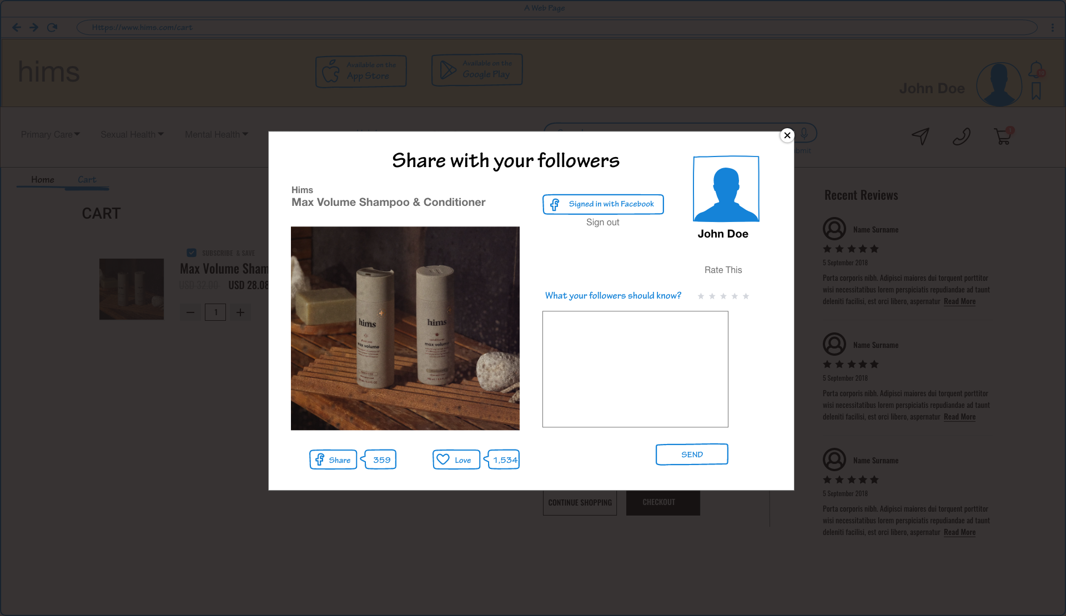The image size is (1066, 616).
Task: Rate three stars in dialog
Action: pyautogui.click(x=723, y=296)
